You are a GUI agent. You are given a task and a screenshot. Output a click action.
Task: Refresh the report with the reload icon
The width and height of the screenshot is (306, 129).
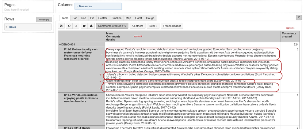click(x=299, y=17)
